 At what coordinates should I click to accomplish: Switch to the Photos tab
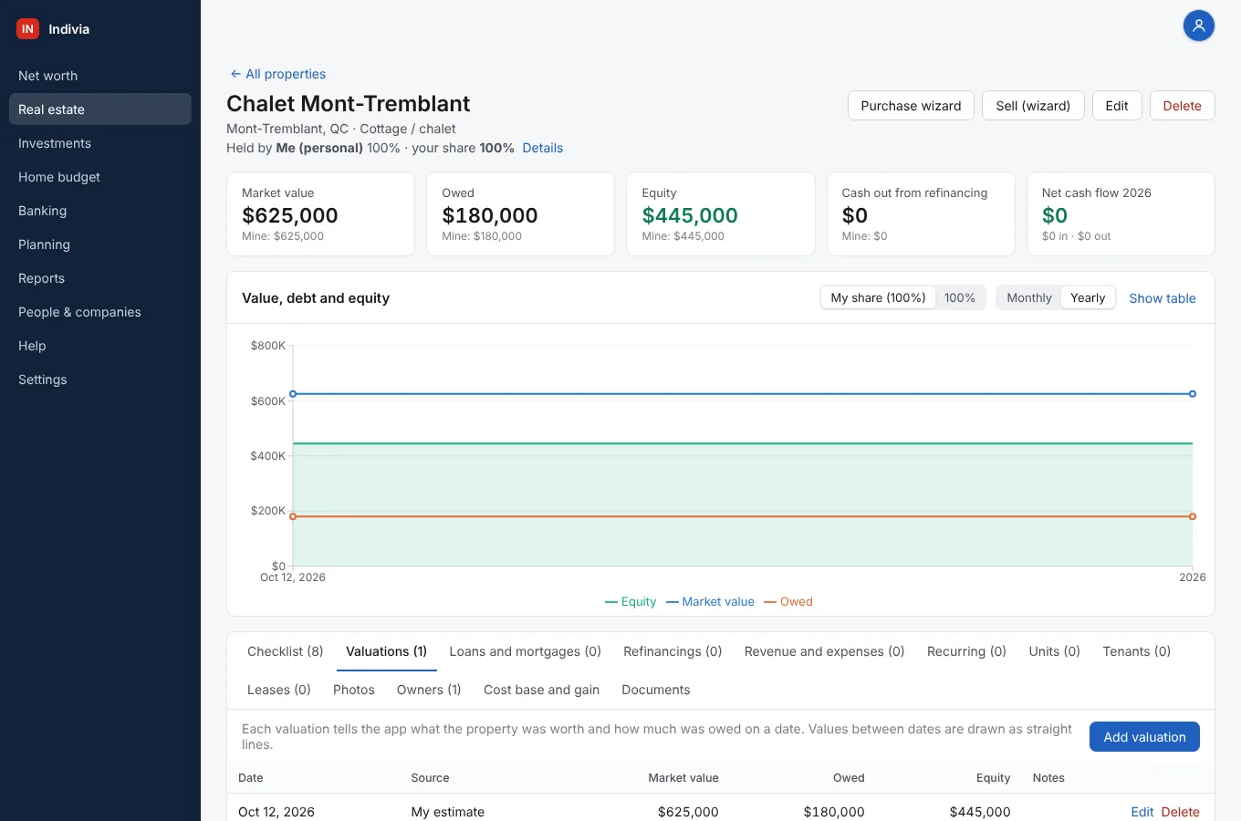354,690
